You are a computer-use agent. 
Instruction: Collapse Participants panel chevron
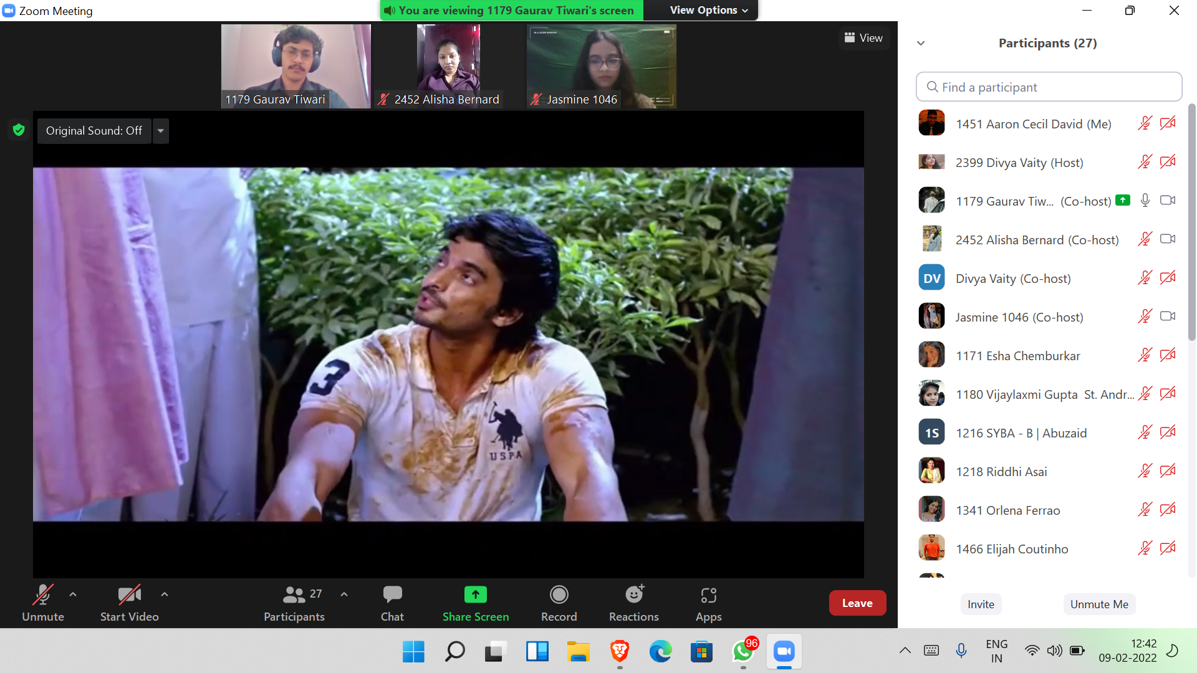click(x=921, y=43)
